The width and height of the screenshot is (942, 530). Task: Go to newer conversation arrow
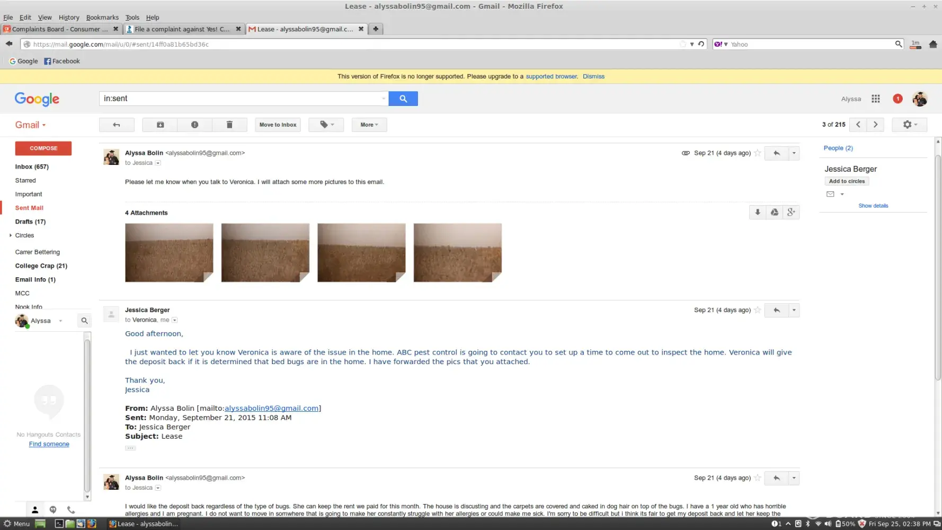click(858, 125)
